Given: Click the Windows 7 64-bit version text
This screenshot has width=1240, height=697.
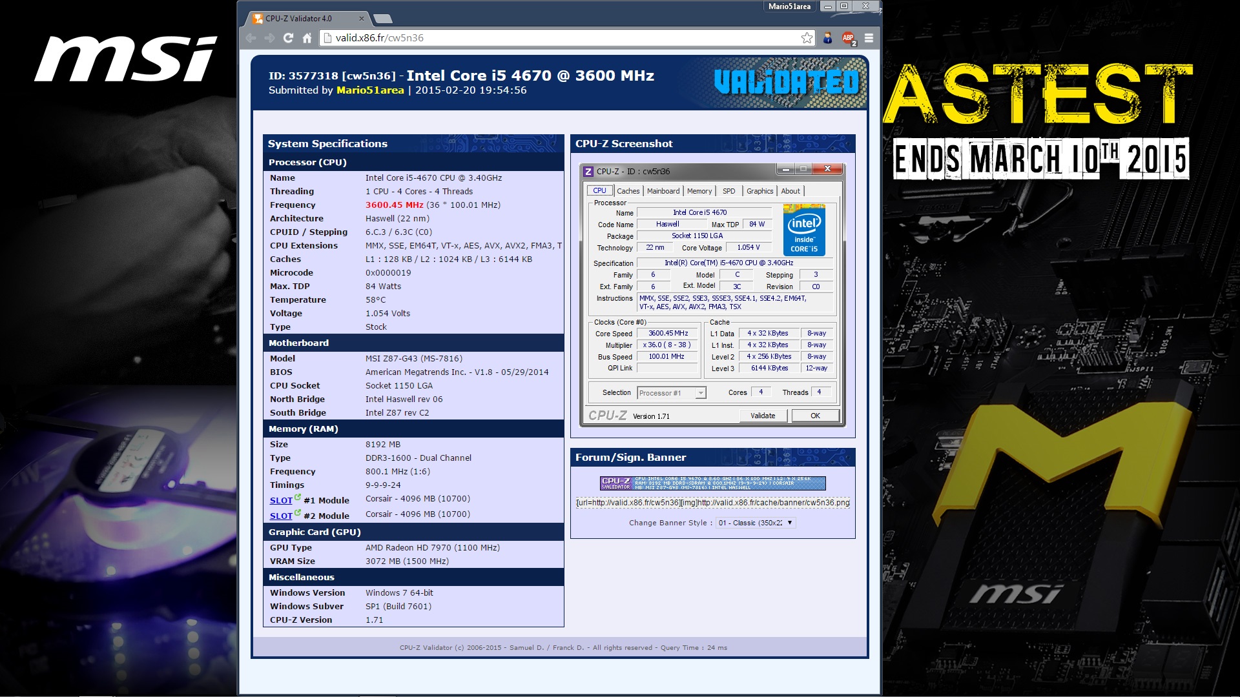Looking at the screenshot, I should click(x=399, y=593).
